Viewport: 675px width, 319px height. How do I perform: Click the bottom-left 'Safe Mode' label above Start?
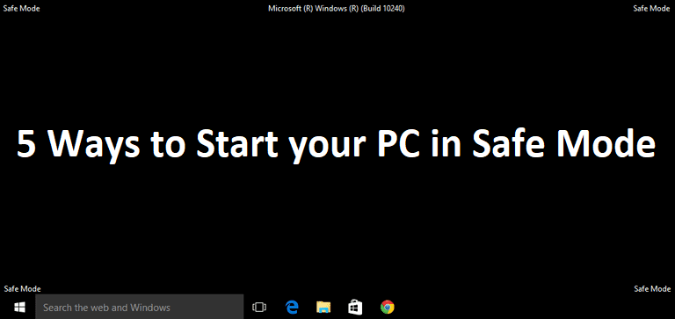(x=22, y=289)
